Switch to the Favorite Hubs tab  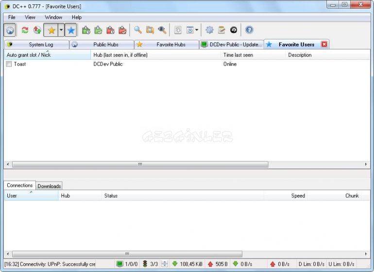pyautogui.click(x=167, y=44)
